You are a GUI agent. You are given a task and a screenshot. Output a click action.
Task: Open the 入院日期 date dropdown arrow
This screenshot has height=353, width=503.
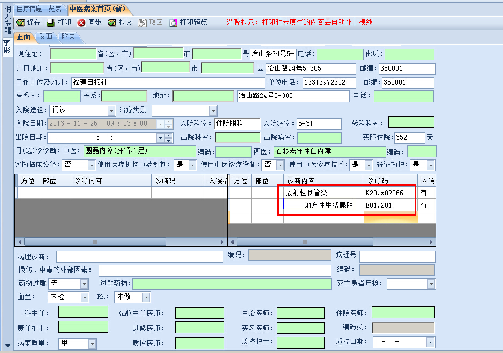[160, 124]
